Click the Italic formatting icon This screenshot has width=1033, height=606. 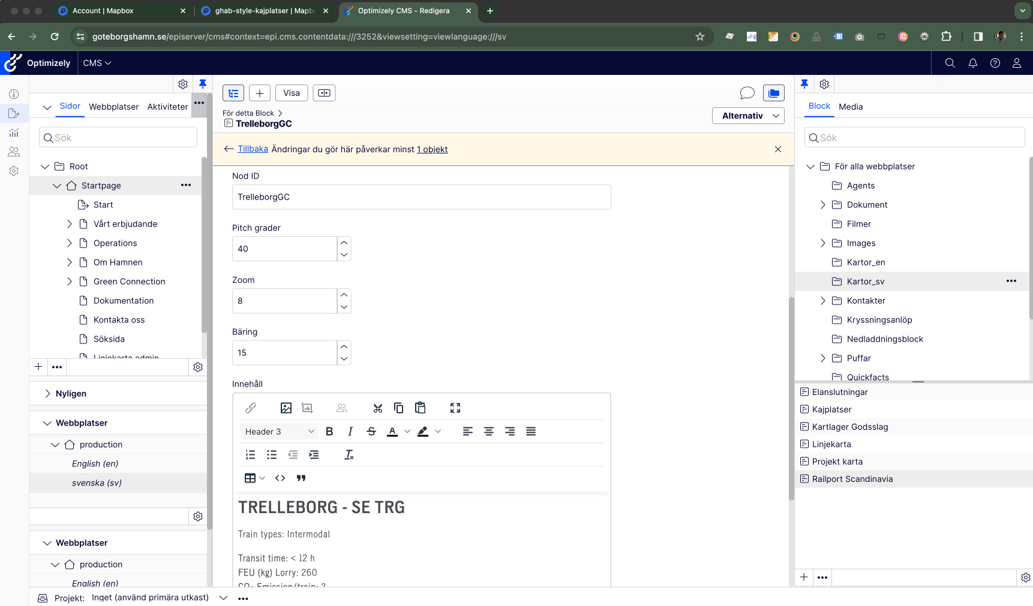[350, 432]
